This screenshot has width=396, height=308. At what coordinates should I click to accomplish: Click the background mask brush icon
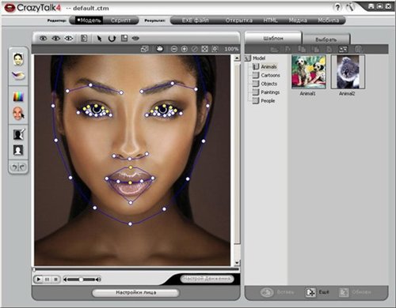coord(19,133)
